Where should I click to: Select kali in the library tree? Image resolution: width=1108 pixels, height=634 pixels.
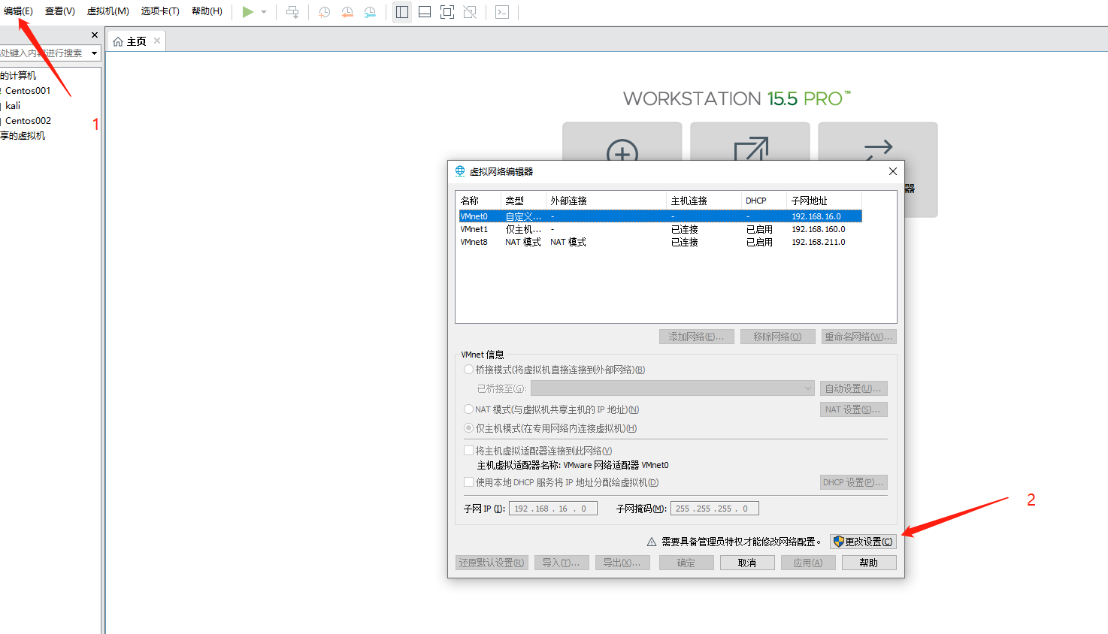(13, 105)
